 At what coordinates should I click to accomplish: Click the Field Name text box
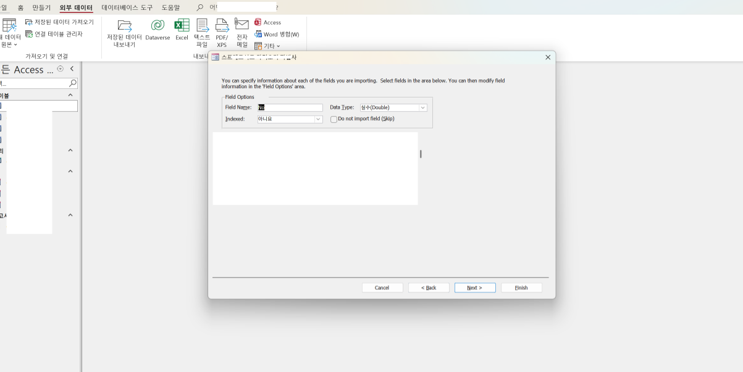point(290,107)
